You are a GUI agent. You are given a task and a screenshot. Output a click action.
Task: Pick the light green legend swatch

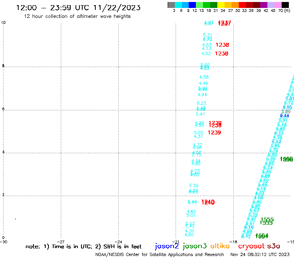[x=199, y=5]
